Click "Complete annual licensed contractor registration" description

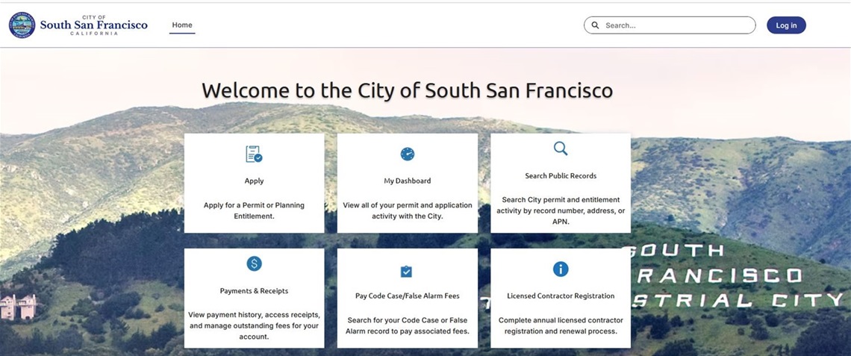pos(561,325)
